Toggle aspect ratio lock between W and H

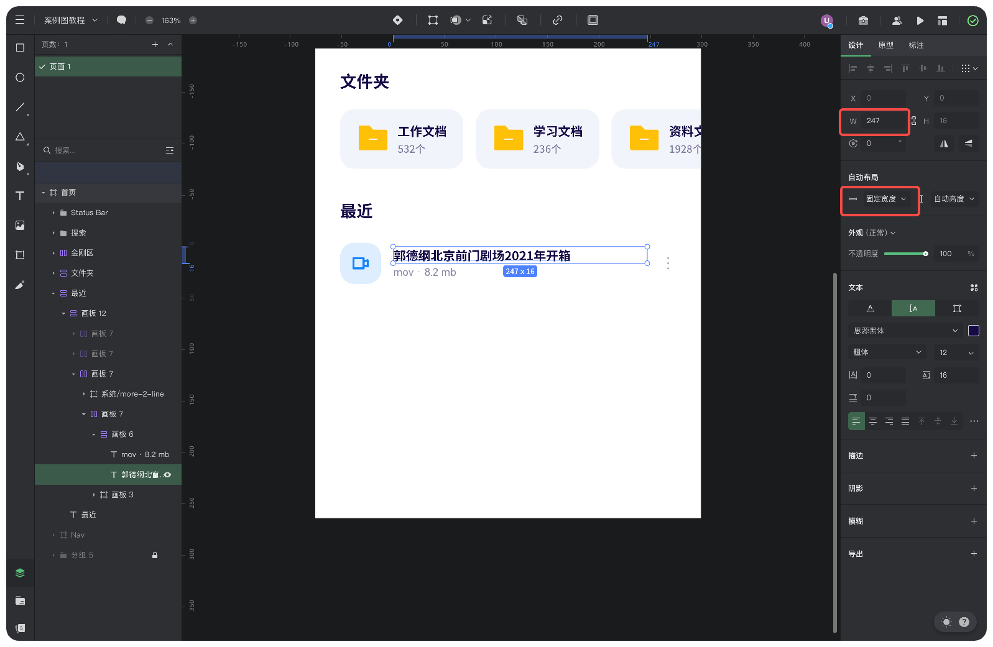pos(913,121)
